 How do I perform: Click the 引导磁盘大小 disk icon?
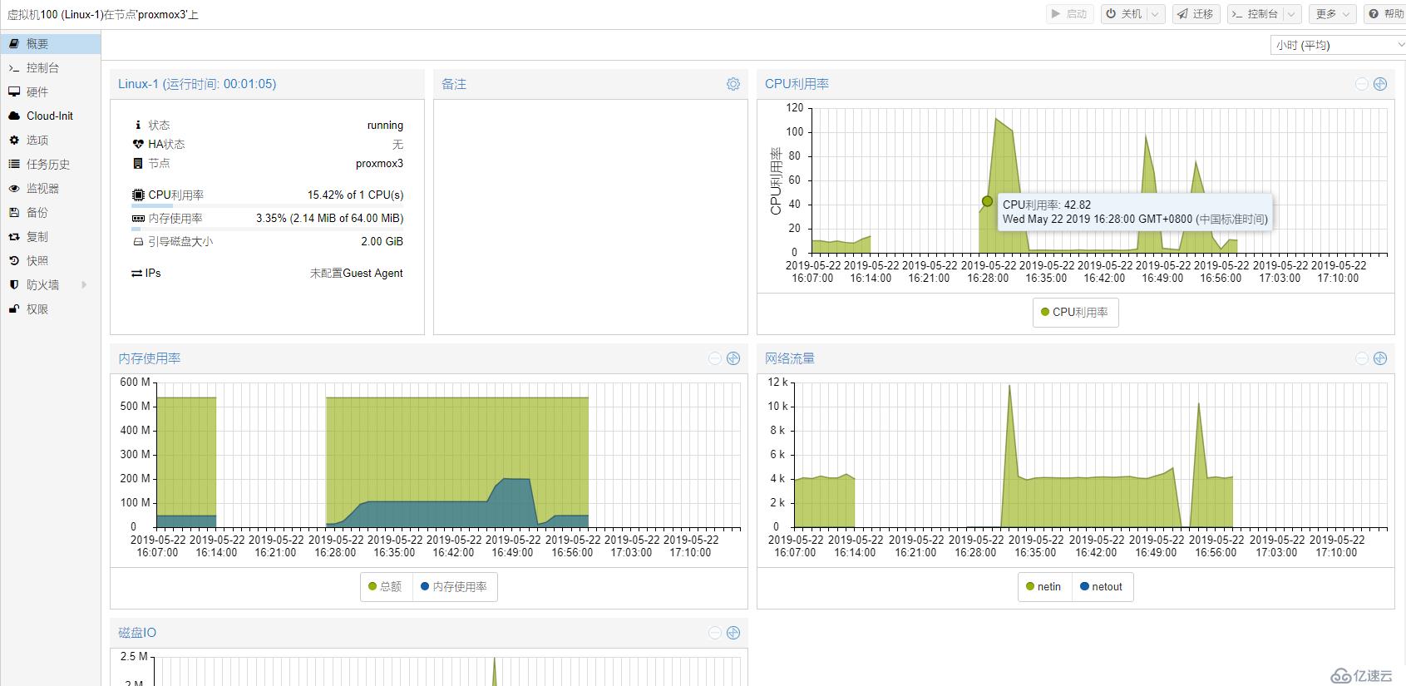coord(138,241)
